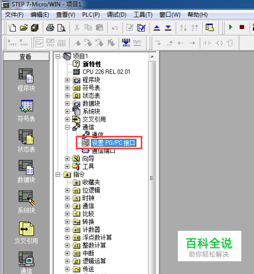This screenshot has width=254, height=274.
Task: Expand the 比较 instruction folder
Action: pos(67,214)
